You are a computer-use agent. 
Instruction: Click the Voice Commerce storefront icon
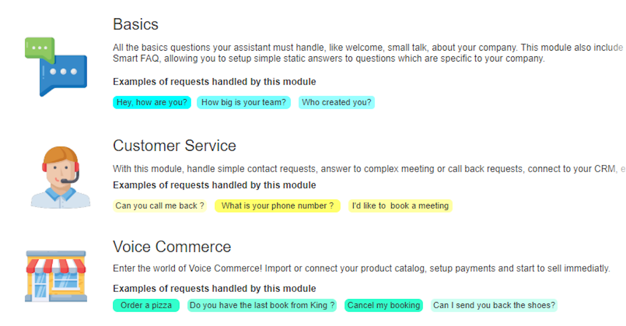(56, 276)
